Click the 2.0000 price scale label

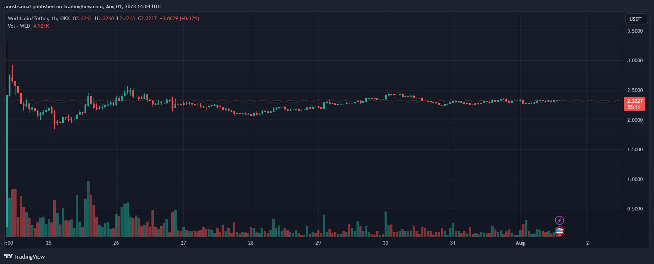pyautogui.click(x=635, y=120)
